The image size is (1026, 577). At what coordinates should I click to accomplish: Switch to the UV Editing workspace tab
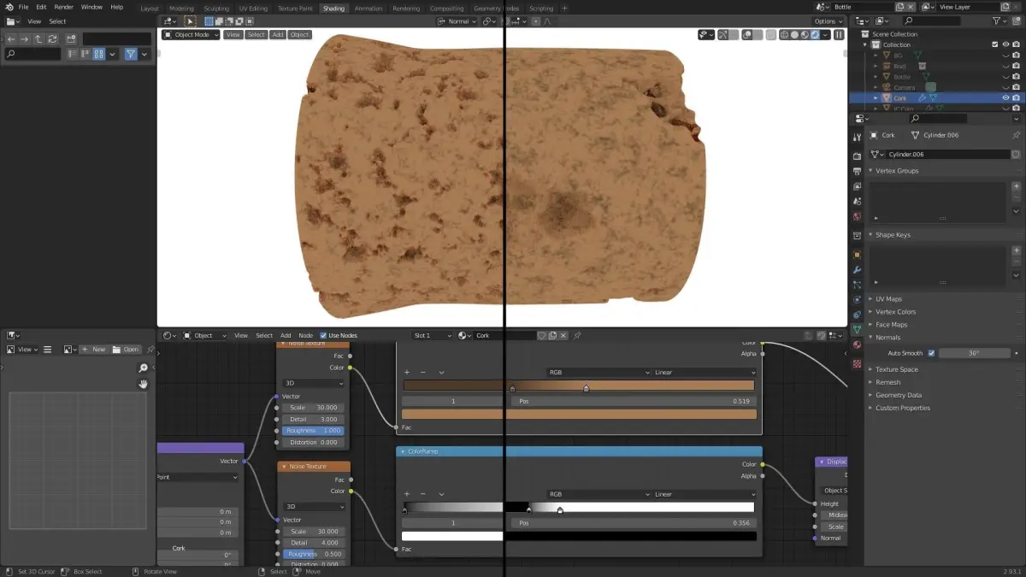253,8
